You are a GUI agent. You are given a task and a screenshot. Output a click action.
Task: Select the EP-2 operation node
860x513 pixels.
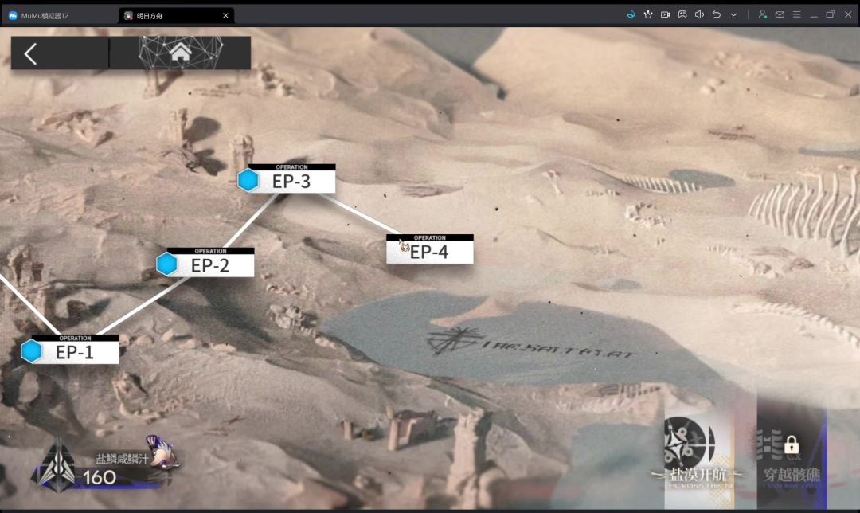(205, 262)
